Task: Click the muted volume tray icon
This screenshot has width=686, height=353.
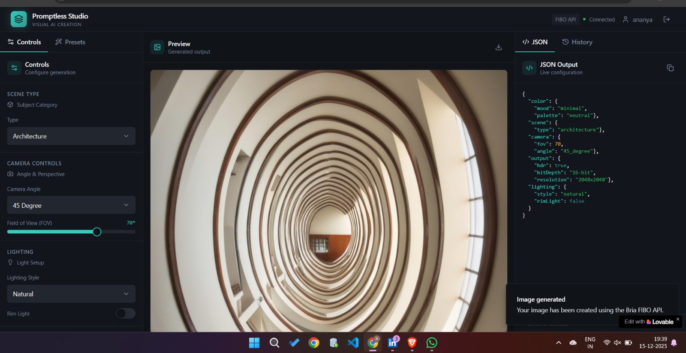Action: tap(617, 343)
